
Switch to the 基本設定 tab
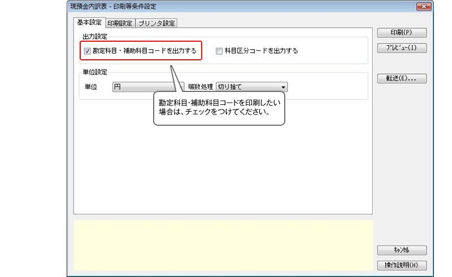(x=89, y=23)
